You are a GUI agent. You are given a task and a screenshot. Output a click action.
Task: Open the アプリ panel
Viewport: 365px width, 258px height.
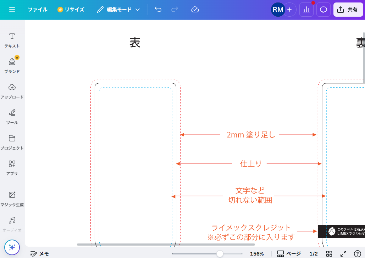pos(12,168)
